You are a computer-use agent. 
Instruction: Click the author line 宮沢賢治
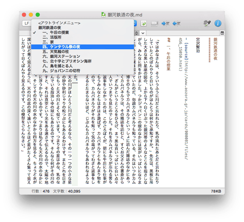coord(198,45)
